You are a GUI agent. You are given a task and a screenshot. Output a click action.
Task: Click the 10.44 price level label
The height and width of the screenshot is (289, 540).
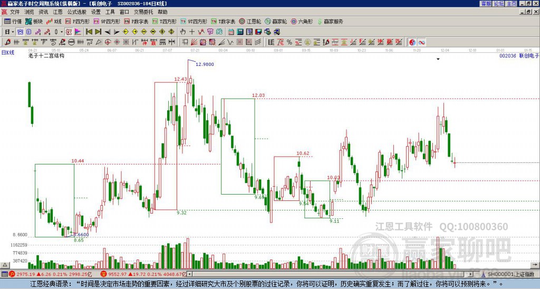coord(78,161)
